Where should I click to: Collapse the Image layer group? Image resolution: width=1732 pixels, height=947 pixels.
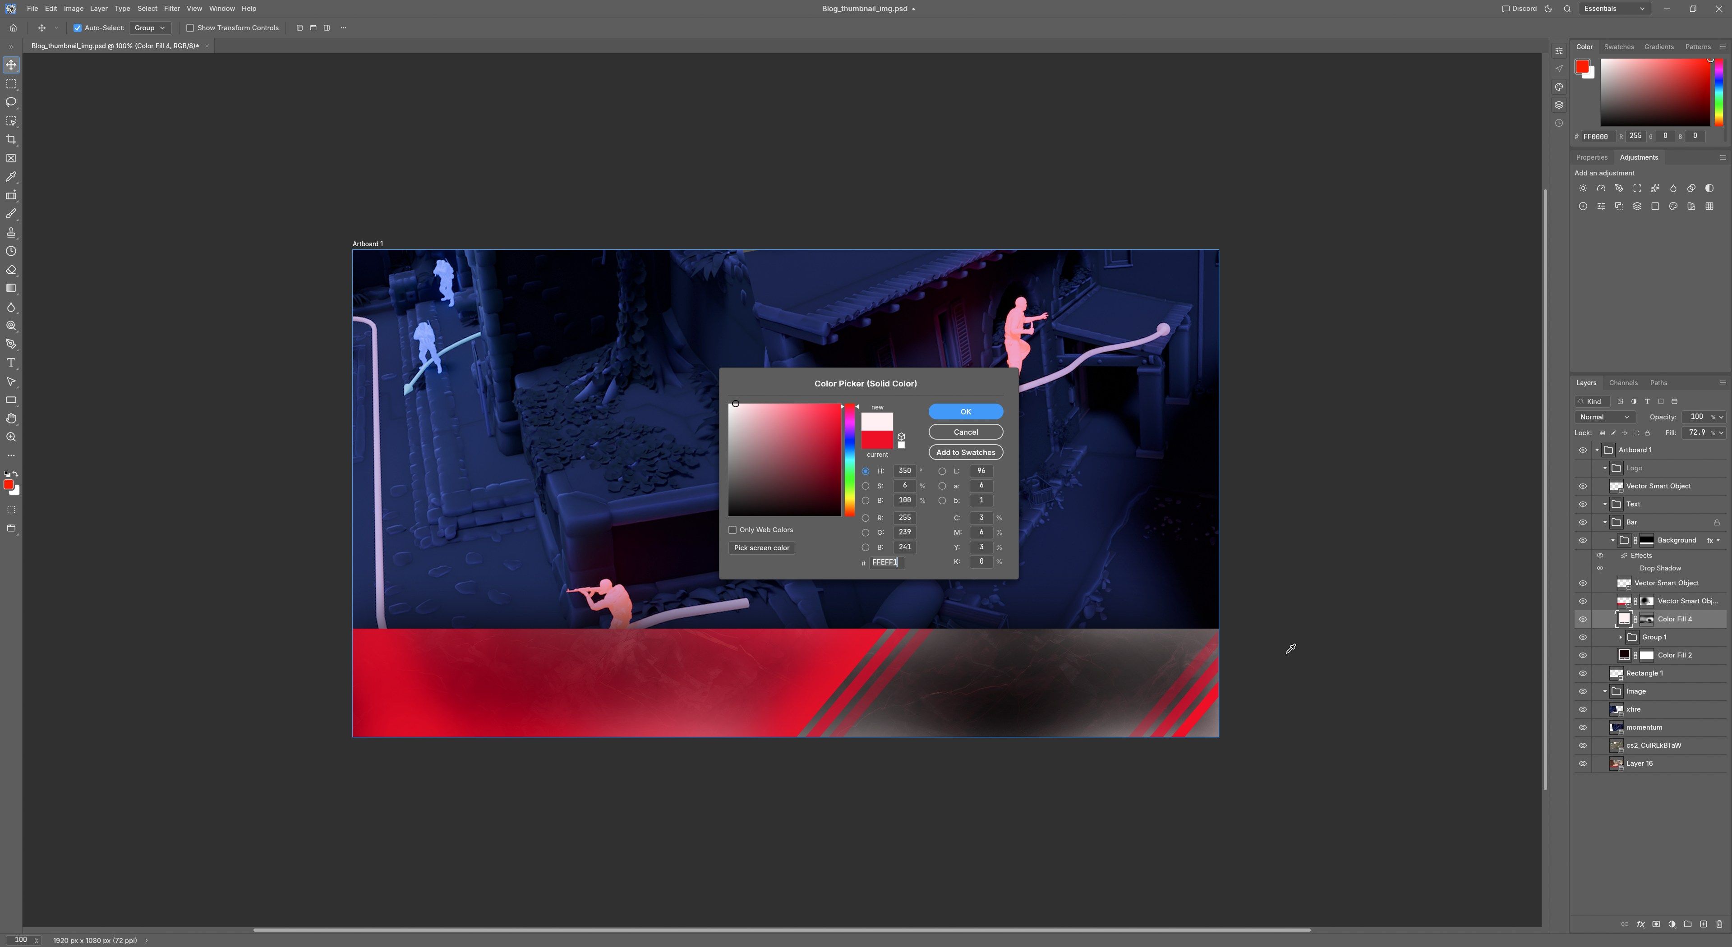point(1605,692)
